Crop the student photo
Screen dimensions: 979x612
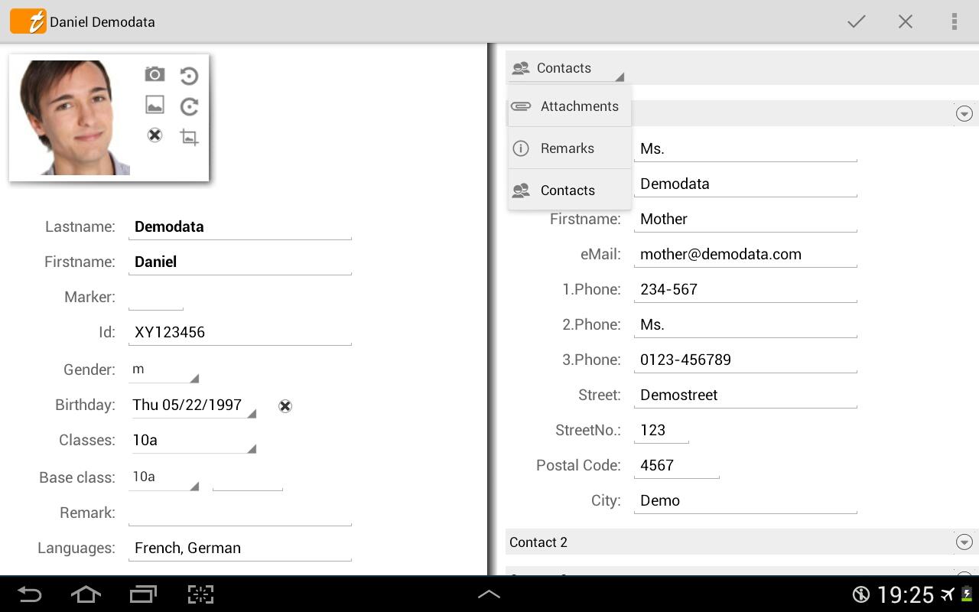[189, 137]
